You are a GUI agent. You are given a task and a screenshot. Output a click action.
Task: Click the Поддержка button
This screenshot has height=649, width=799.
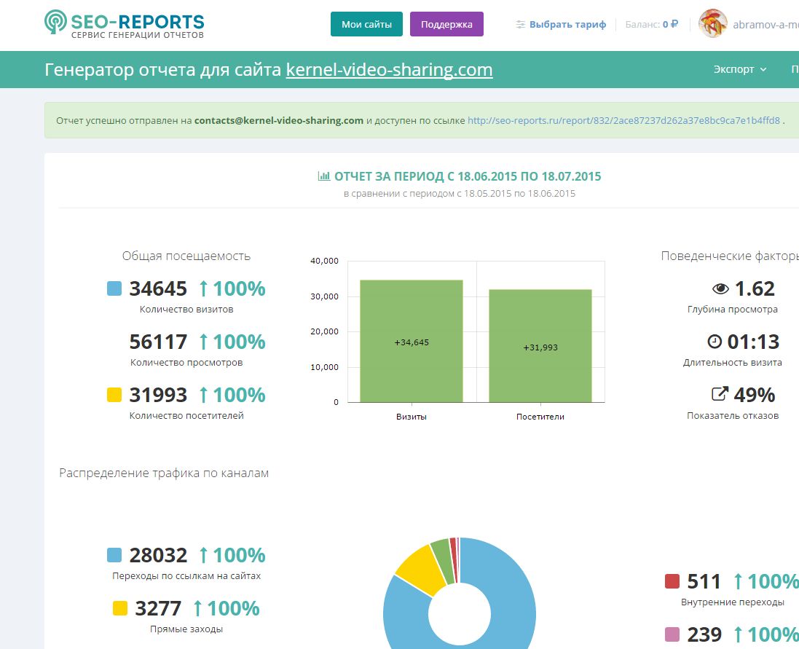click(446, 24)
